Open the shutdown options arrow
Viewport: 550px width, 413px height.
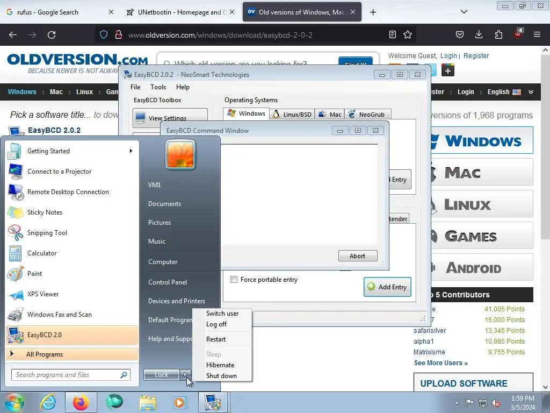(x=185, y=375)
